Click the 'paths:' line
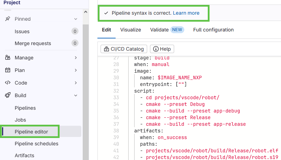Screen dimensions: 281x160 pos(149,144)
